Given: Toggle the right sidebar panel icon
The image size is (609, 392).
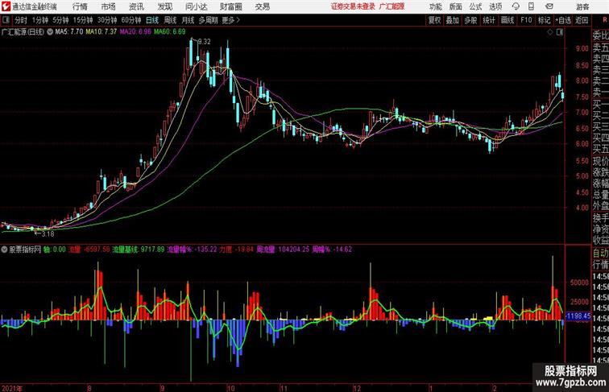Looking at the screenshot, I should pyautogui.click(x=560, y=32).
